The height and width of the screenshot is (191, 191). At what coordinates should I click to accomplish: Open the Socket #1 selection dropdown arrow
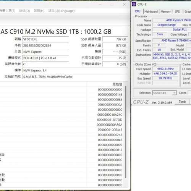(174, 93)
